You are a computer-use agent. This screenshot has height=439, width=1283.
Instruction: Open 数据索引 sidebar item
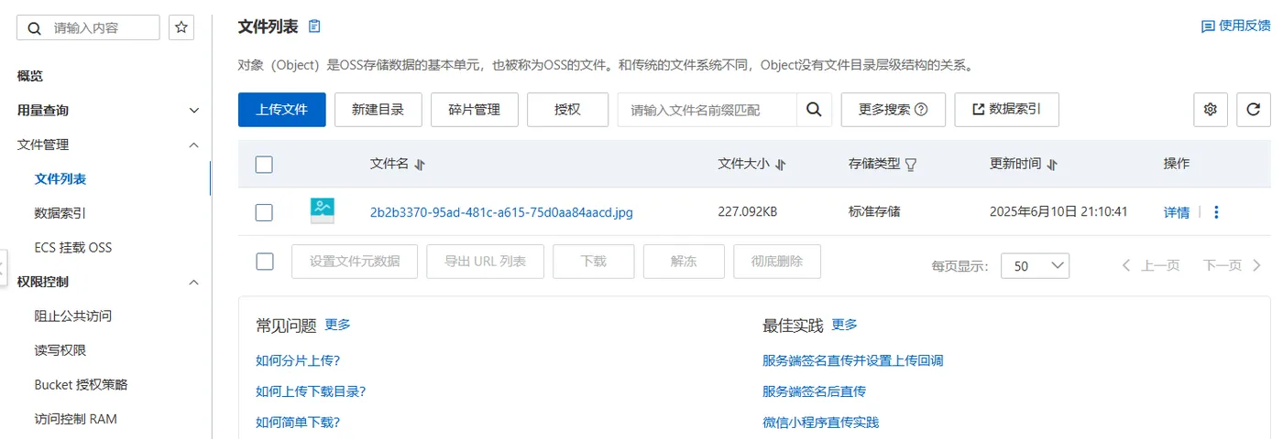pos(60,213)
